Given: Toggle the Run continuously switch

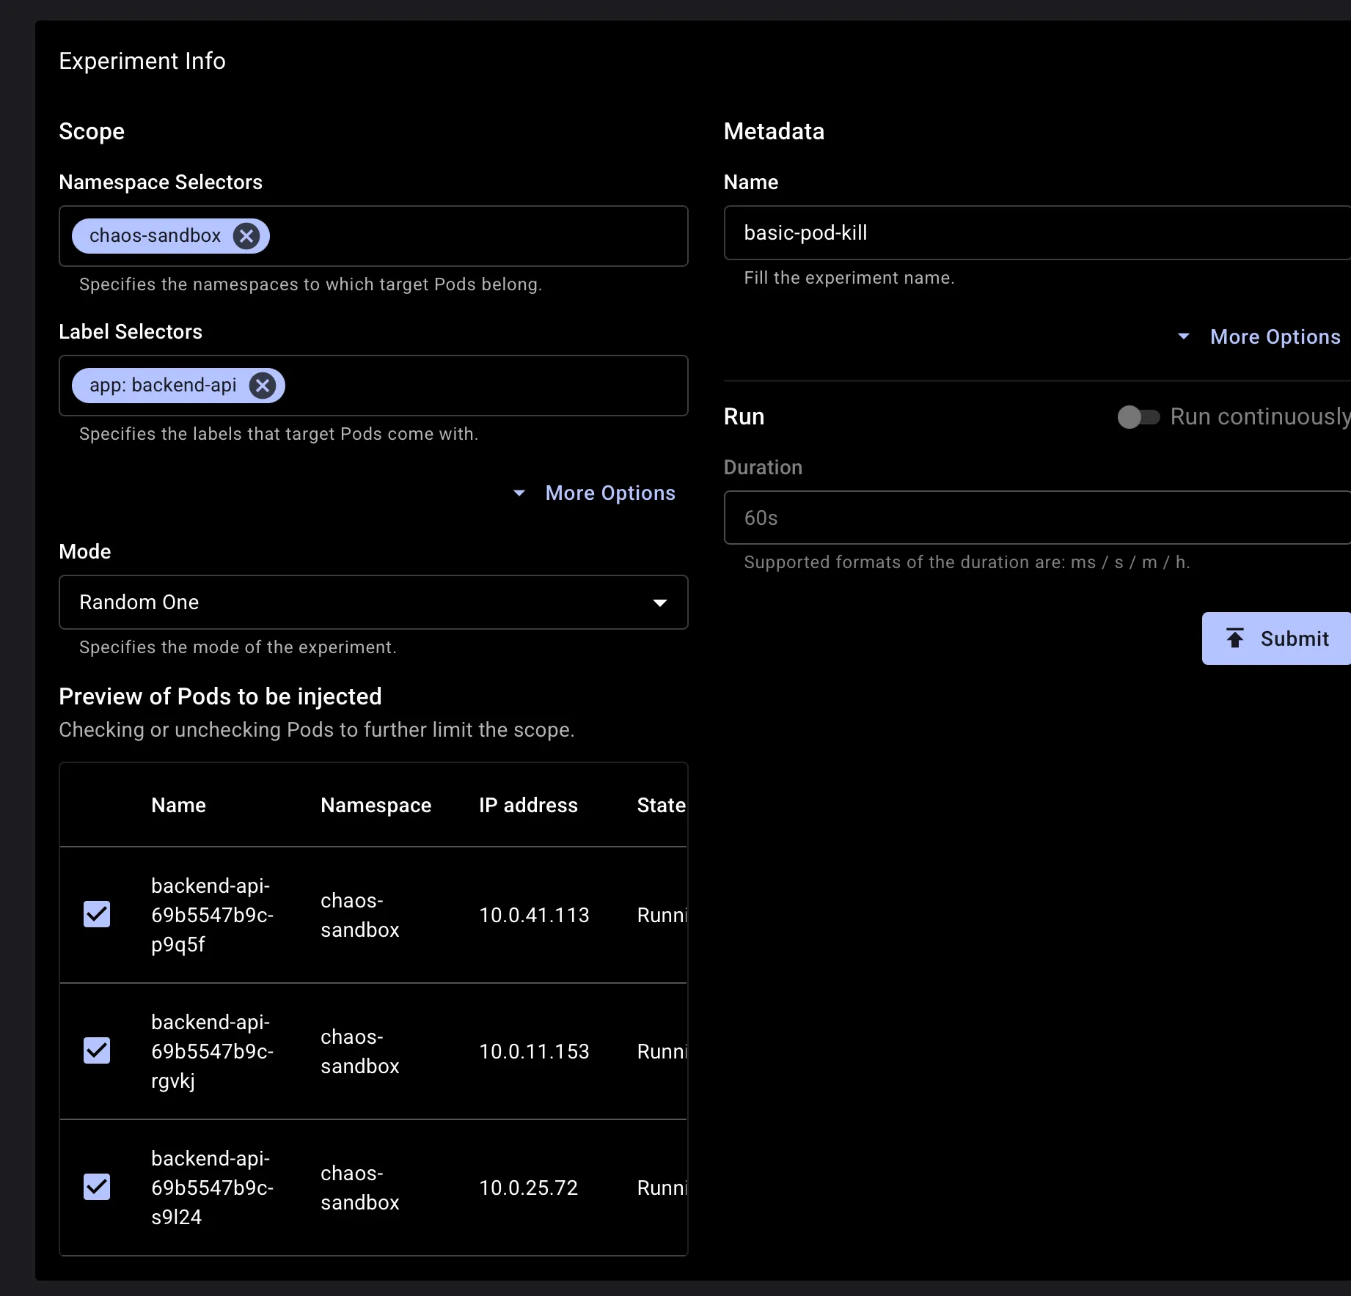Looking at the screenshot, I should pos(1138,417).
